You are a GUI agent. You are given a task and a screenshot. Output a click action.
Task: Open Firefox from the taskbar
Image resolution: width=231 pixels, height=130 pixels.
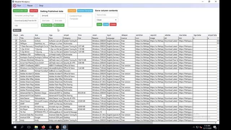pyautogui.click(x=43, y=127)
